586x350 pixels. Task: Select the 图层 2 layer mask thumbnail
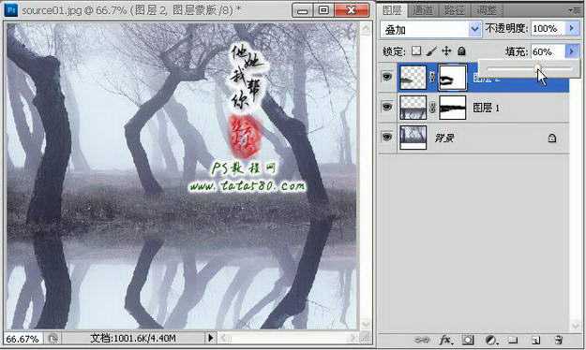point(453,78)
